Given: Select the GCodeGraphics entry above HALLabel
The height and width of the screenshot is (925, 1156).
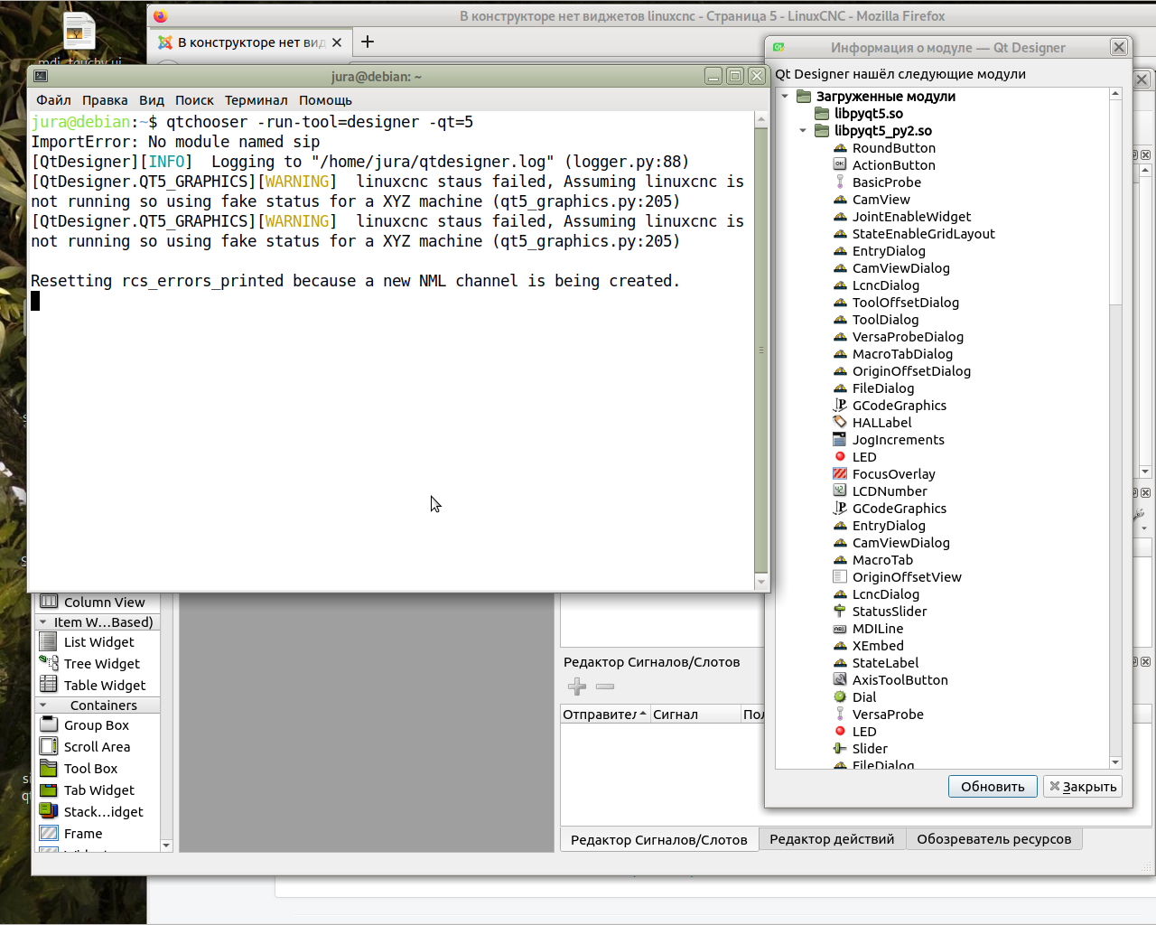Looking at the screenshot, I should coord(899,406).
